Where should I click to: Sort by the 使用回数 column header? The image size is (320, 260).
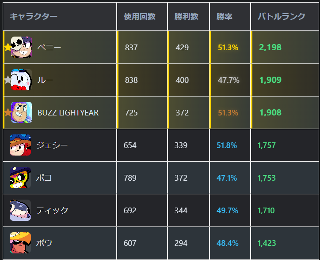point(140,16)
